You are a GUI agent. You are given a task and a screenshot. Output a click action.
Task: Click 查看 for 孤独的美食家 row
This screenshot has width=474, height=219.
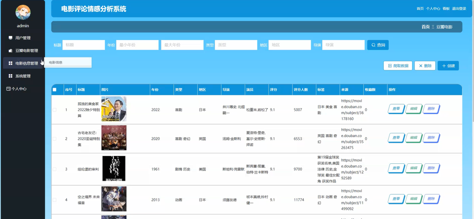pyautogui.click(x=396, y=109)
